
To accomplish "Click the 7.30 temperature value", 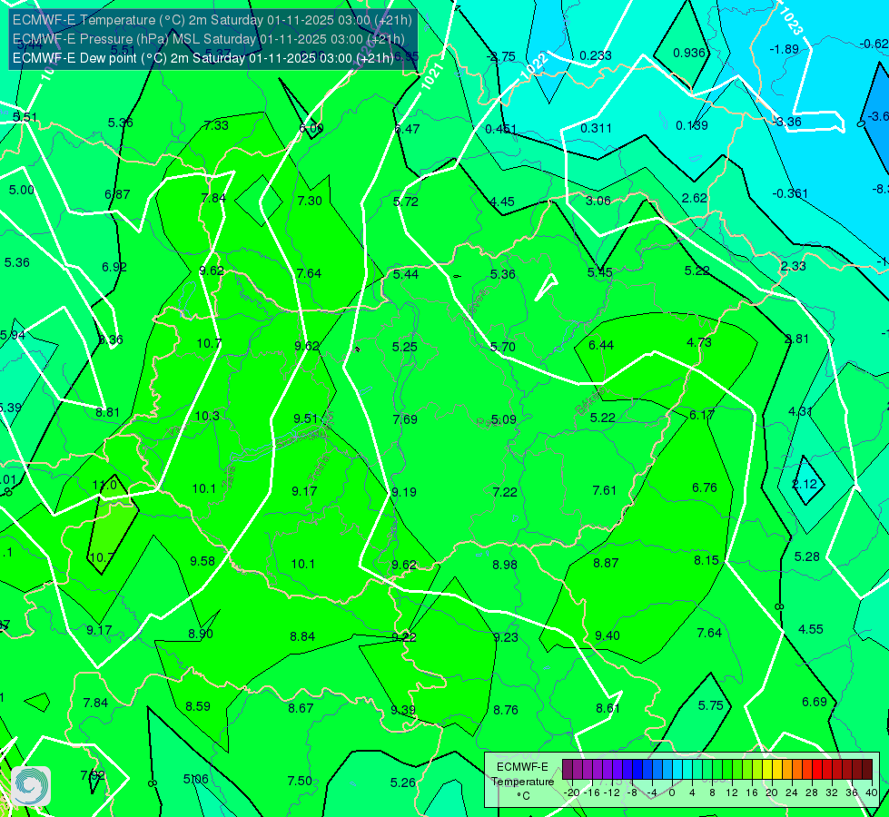I will pyautogui.click(x=310, y=201).
